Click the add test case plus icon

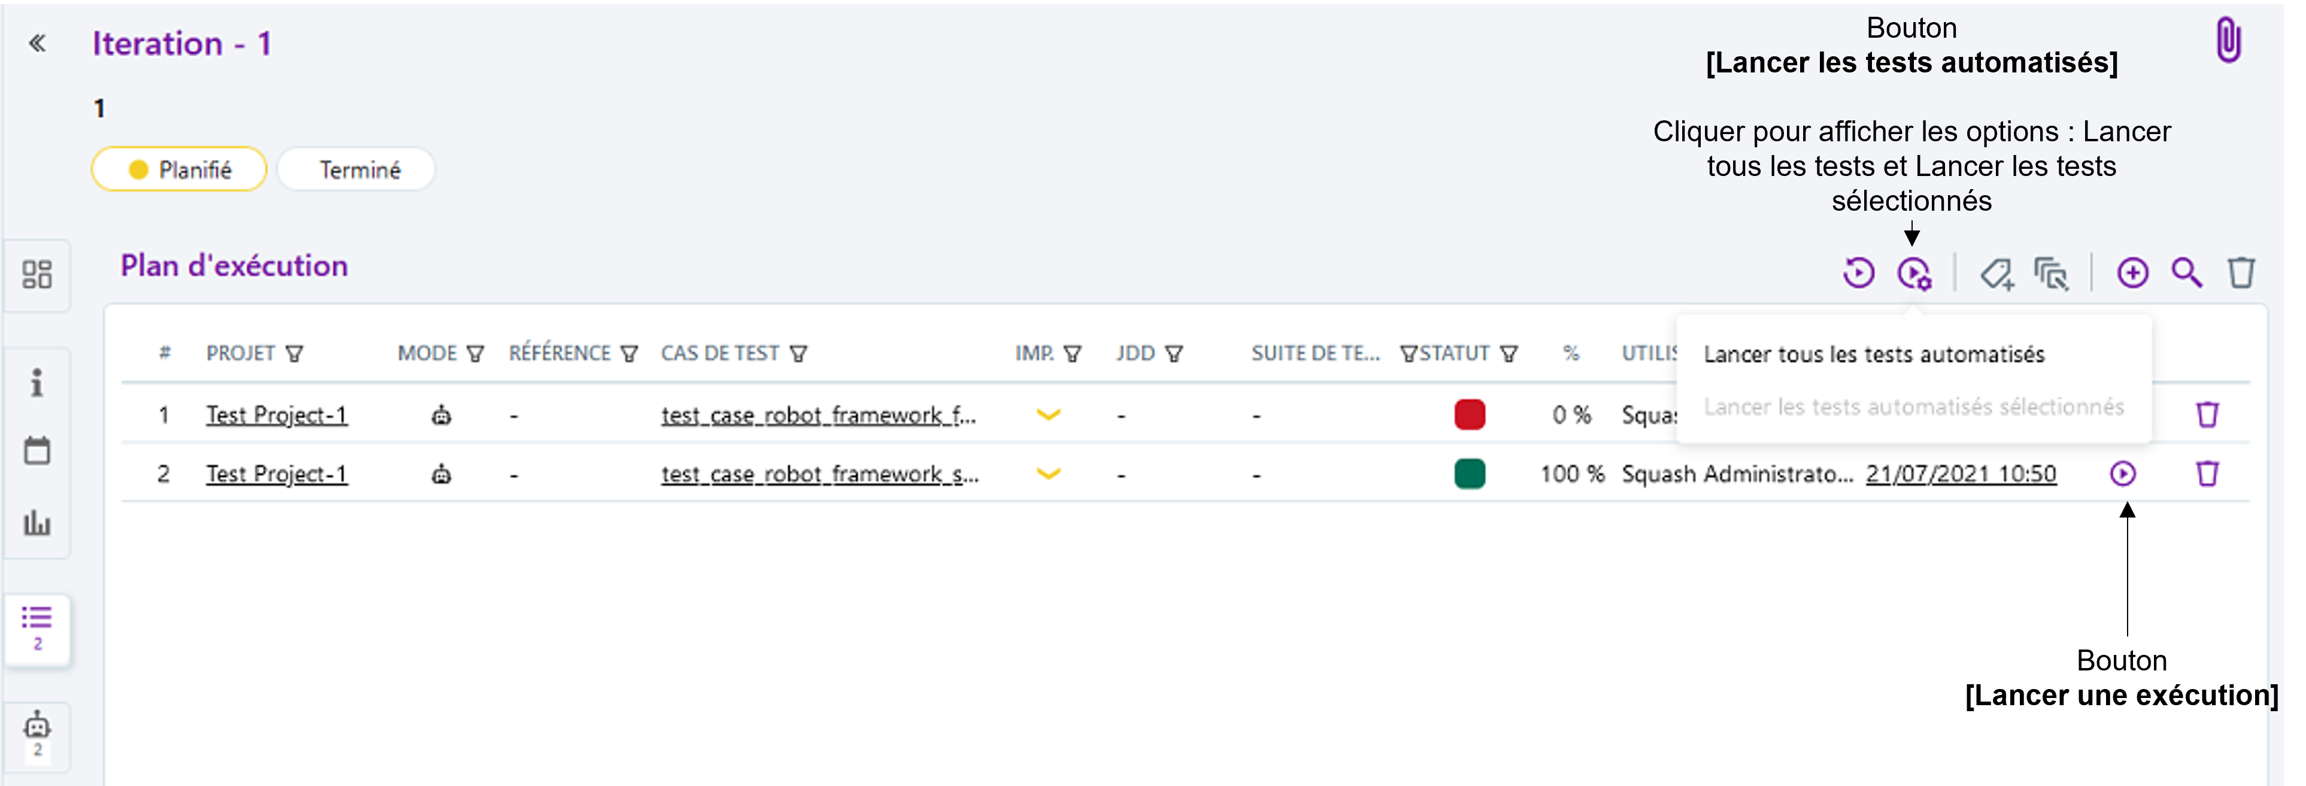(2132, 273)
